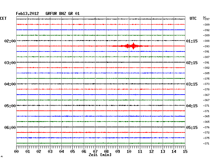211x160 pixels.
Task: Select the DC offset value "-372"
Action: pos(206,132)
